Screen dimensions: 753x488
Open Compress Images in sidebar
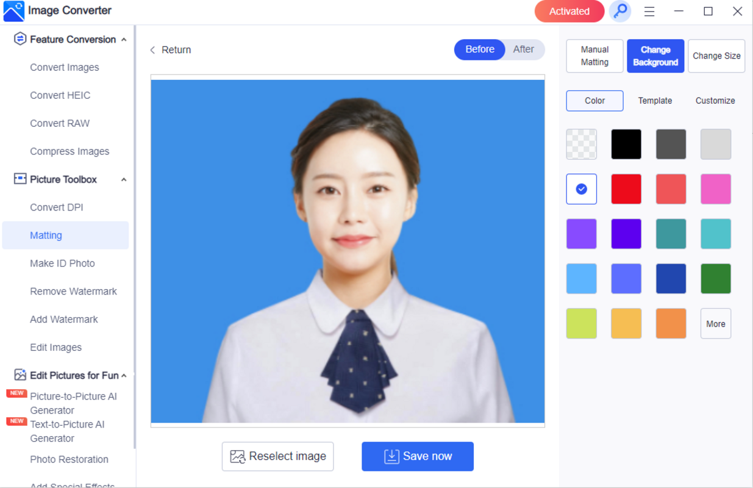coord(70,152)
